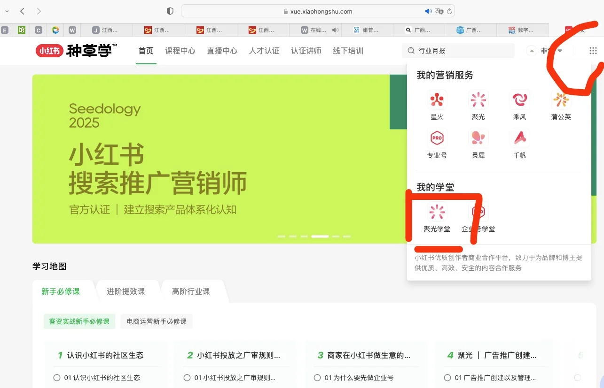Image resolution: width=604 pixels, height=388 pixels.
Task: Open the 线下培训 navigation item
Action: (348, 51)
